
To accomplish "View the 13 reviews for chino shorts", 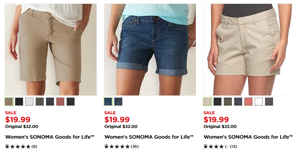I will tap(220, 146).
